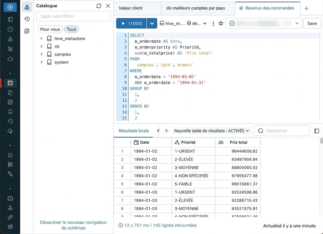Switch to 'Valeur client' tab

pos(130,8)
